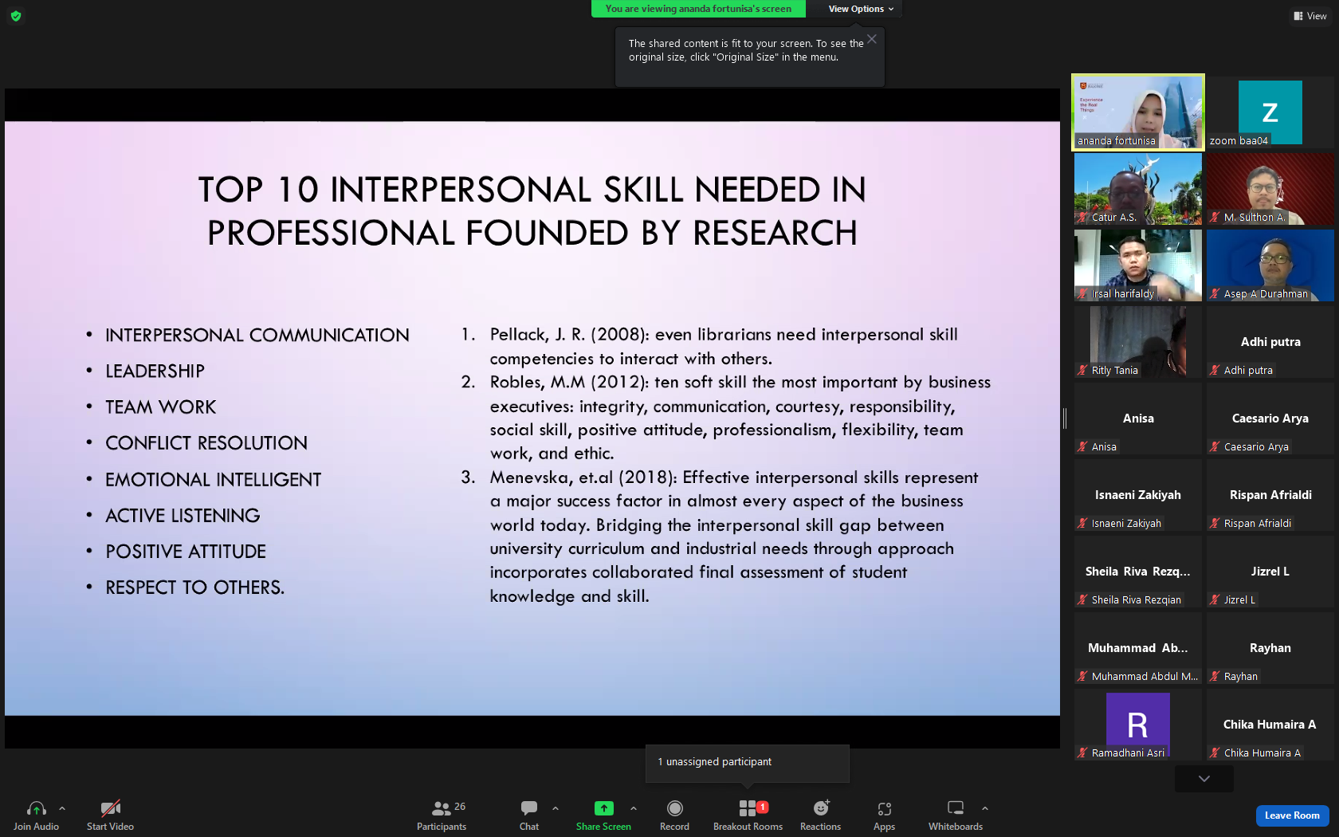1339x837 pixels.
Task: Open share screen options caret
Action: (x=634, y=808)
